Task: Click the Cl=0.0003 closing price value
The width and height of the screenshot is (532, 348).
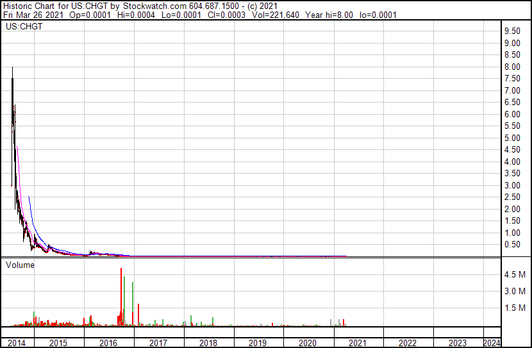Action: (x=226, y=15)
